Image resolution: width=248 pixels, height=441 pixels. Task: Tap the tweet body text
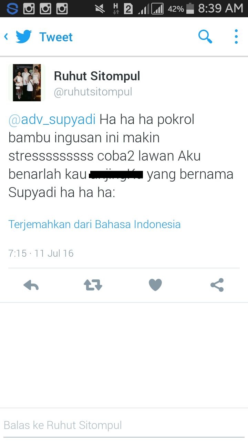coord(121,156)
